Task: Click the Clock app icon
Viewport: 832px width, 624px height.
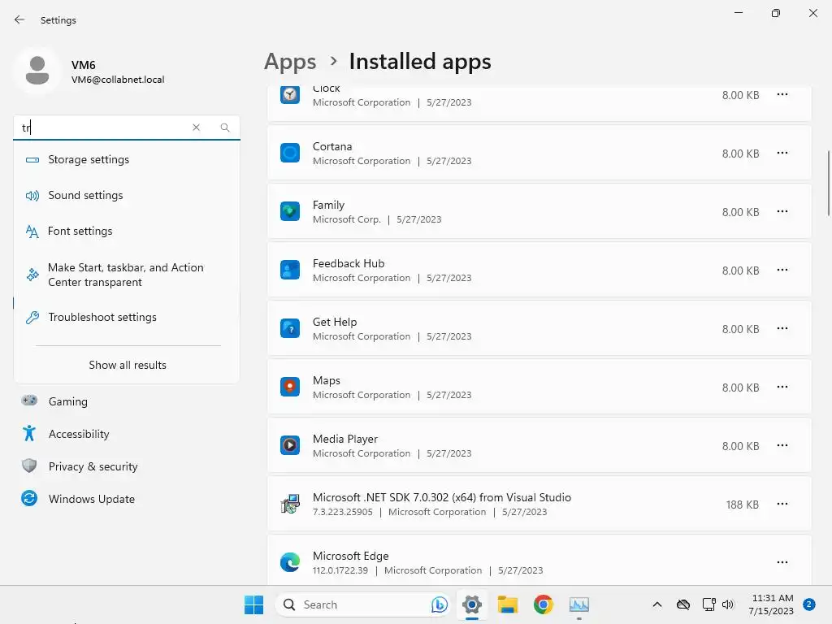Action: (290, 95)
